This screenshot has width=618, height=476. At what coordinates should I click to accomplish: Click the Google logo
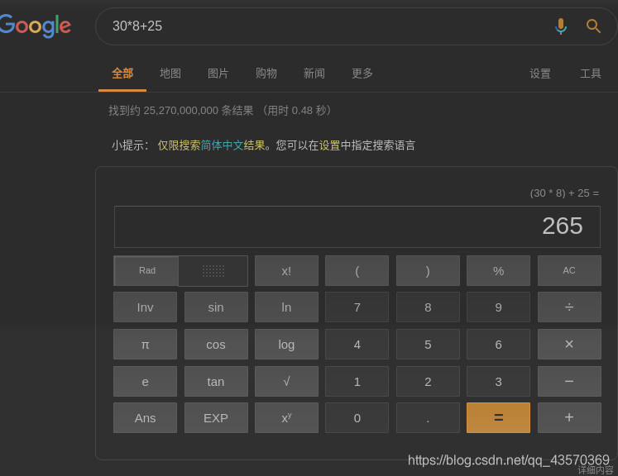(x=36, y=26)
